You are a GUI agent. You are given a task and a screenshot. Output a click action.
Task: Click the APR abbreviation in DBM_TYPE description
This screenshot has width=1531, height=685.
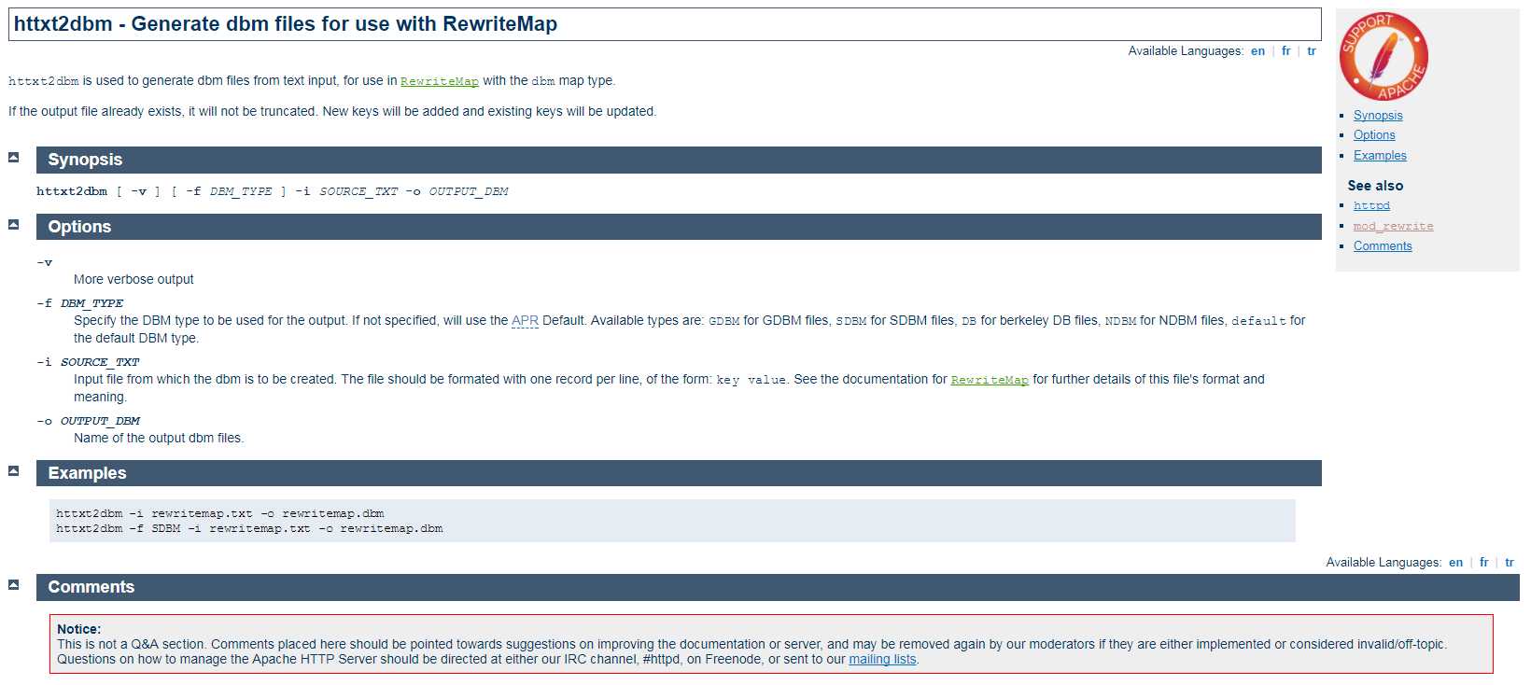(x=525, y=321)
